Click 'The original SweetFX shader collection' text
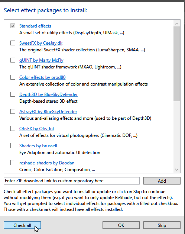The image size is (185, 234). [x=82, y=50]
